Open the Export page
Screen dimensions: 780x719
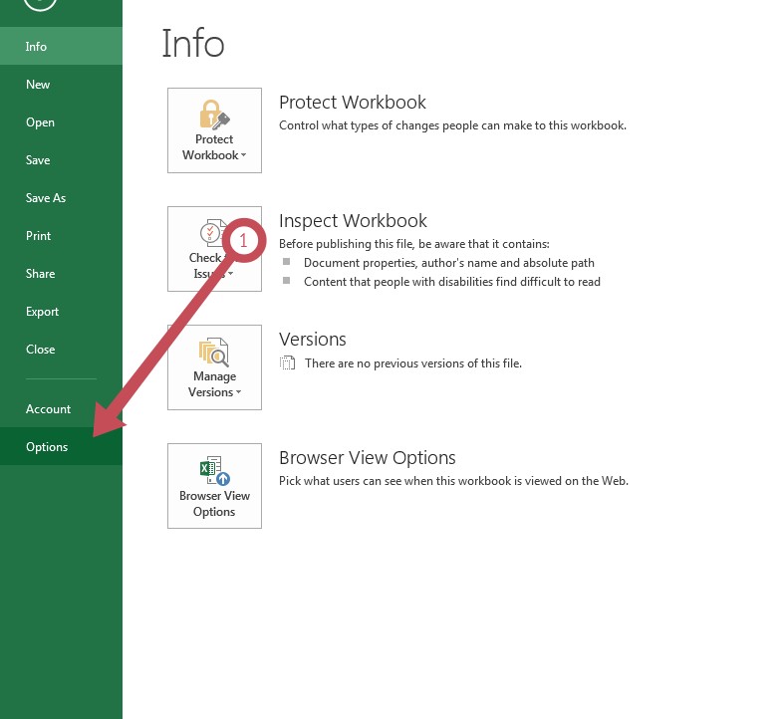coord(61,312)
